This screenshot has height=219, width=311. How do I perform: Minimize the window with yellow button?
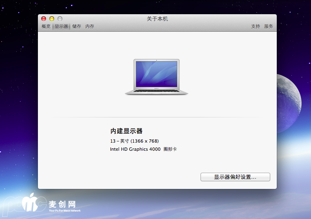click(x=52, y=19)
